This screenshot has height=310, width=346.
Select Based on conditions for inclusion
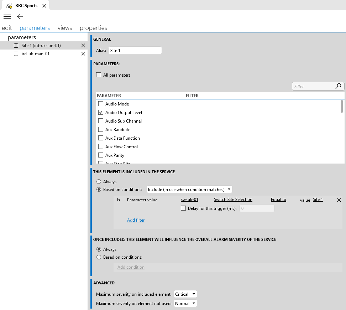tap(99, 189)
